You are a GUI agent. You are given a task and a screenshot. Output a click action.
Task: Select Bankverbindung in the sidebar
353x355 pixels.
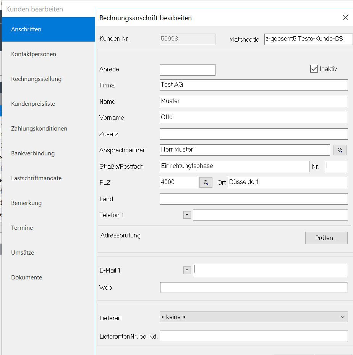(x=33, y=153)
